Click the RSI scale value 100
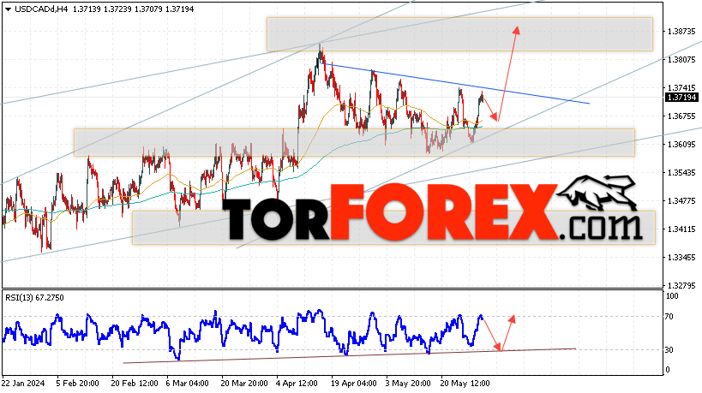This screenshot has height=393, width=702. pos(672,296)
